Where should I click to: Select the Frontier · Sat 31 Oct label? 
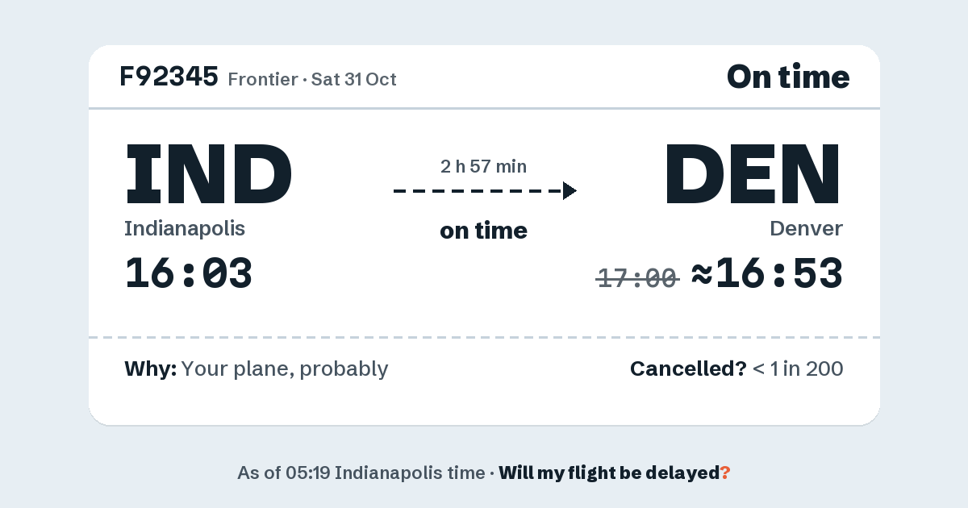tap(312, 79)
